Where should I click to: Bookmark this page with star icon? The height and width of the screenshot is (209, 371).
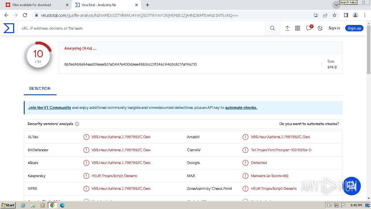tap(334, 15)
